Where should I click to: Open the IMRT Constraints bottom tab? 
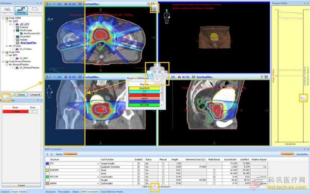click(90, 192)
